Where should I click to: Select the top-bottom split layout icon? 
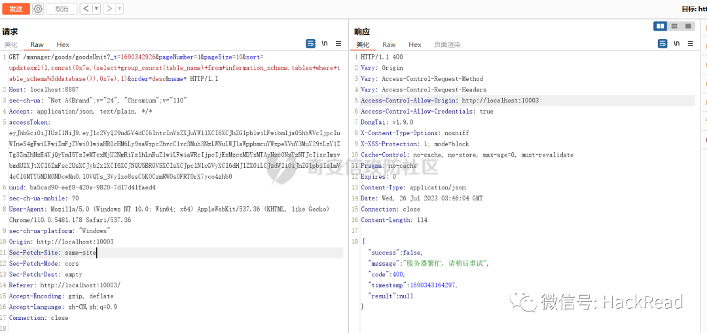tap(674, 26)
